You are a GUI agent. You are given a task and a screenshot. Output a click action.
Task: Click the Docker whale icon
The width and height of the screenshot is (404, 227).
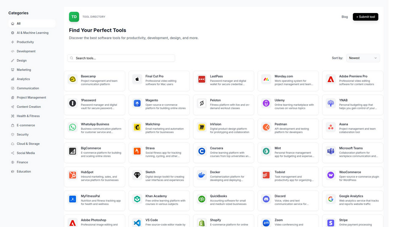click(202, 175)
